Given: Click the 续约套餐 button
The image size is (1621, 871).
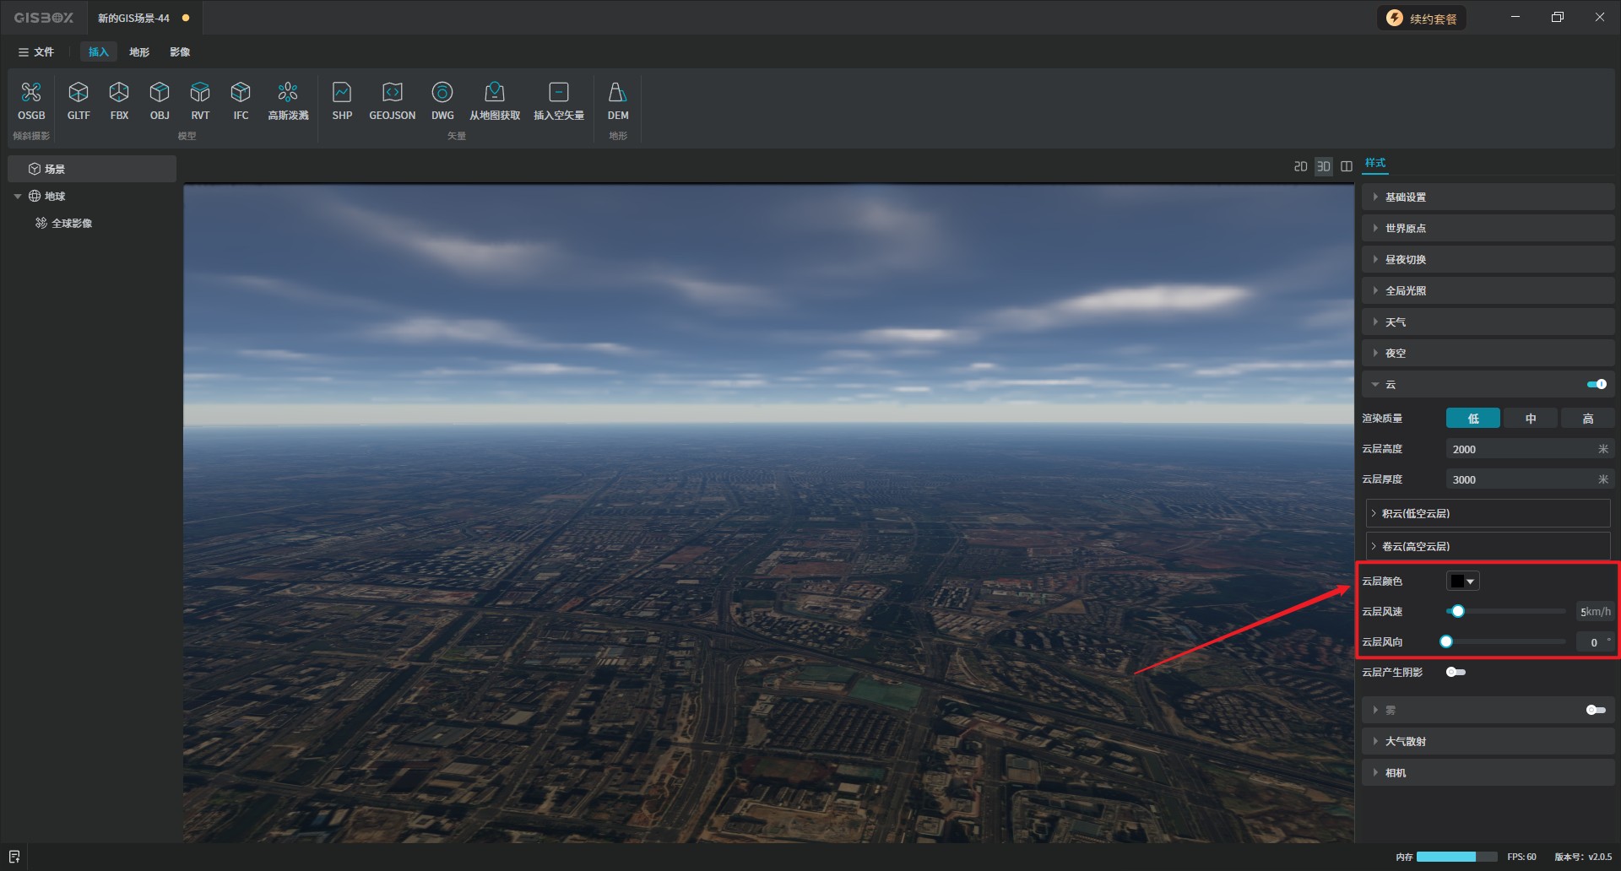Looking at the screenshot, I should coord(1422,19).
